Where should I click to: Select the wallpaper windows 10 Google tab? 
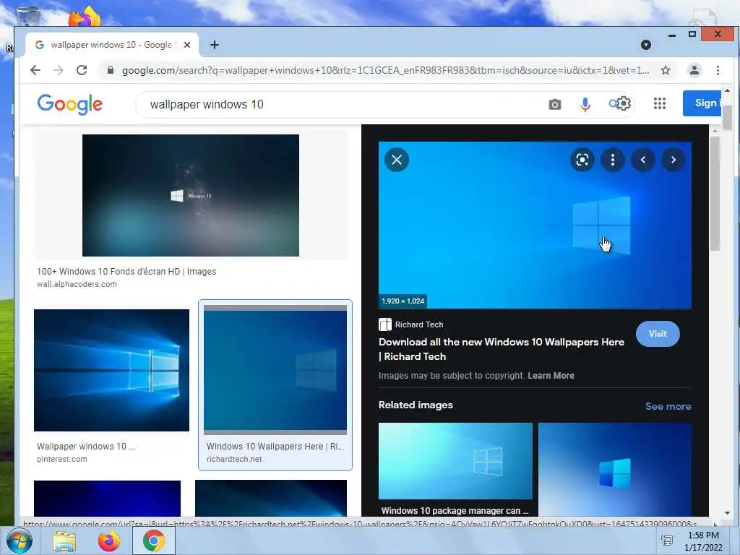112,45
